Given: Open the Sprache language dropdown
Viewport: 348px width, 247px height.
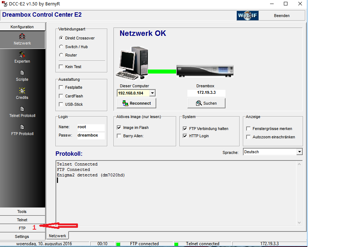Looking at the screenshot, I should click(x=299, y=152).
